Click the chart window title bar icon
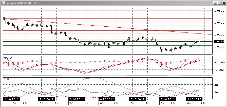This screenshot has height=107, width=227. point(3,3)
